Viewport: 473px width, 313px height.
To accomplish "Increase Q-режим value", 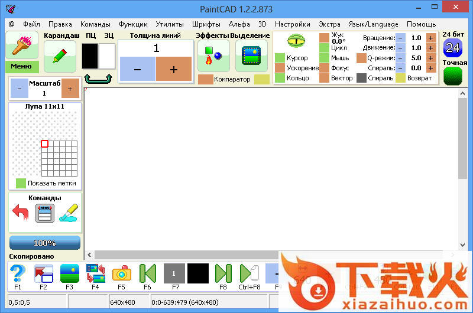I will pos(431,58).
